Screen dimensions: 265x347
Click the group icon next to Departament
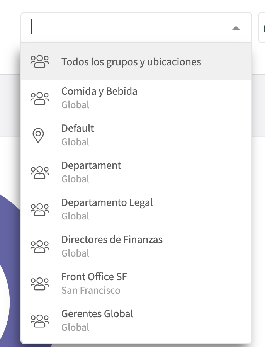coord(40,172)
